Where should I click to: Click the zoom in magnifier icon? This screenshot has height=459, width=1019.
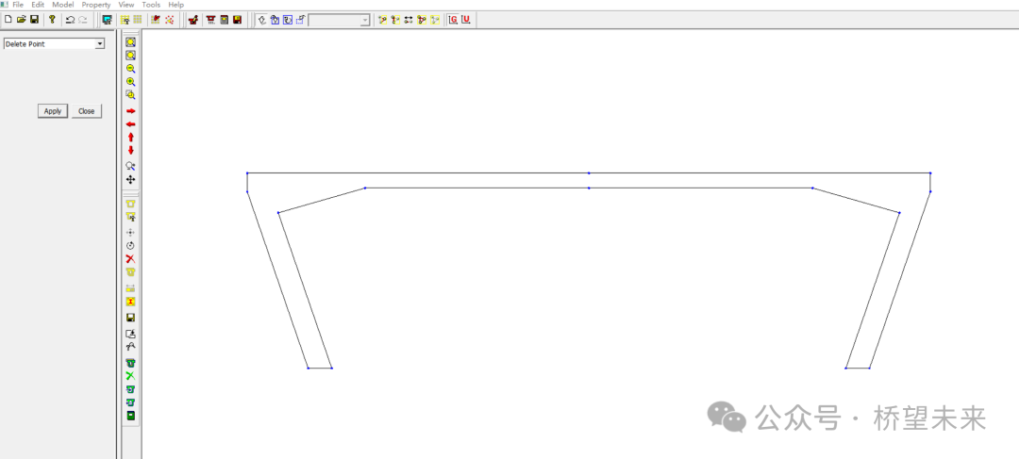130,82
